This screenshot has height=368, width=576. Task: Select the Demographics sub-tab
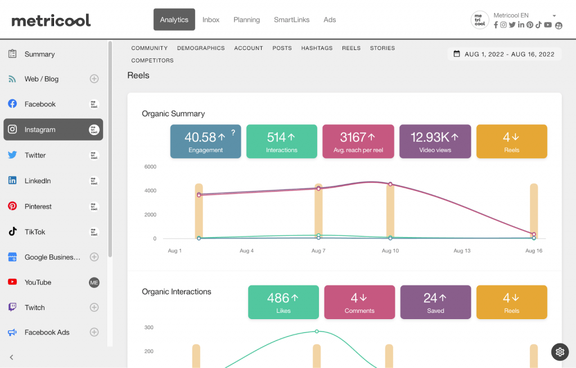pos(201,48)
